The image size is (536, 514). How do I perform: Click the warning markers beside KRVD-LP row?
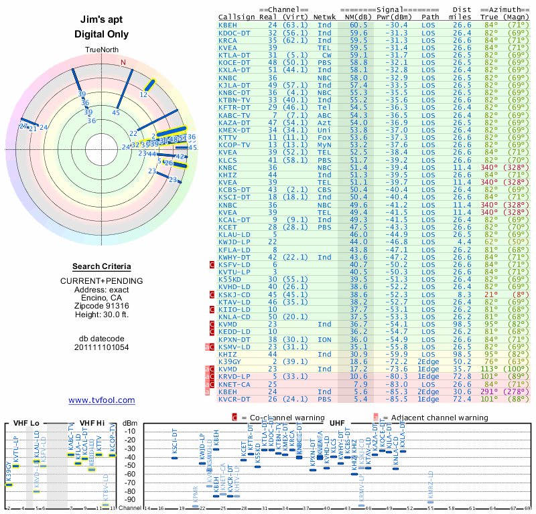pyautogui.click(x=210, y=376)
